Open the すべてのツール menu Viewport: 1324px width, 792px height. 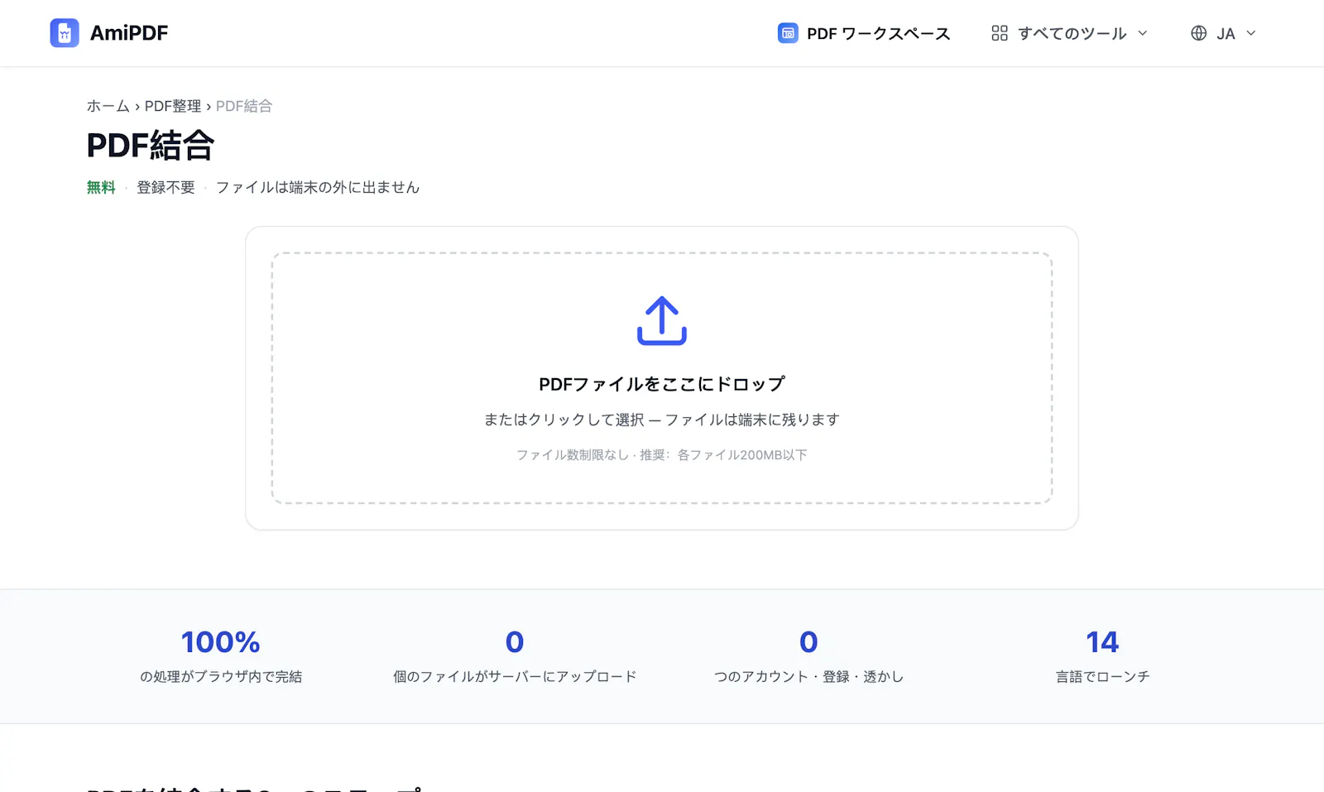click(x=1070, y=33)
